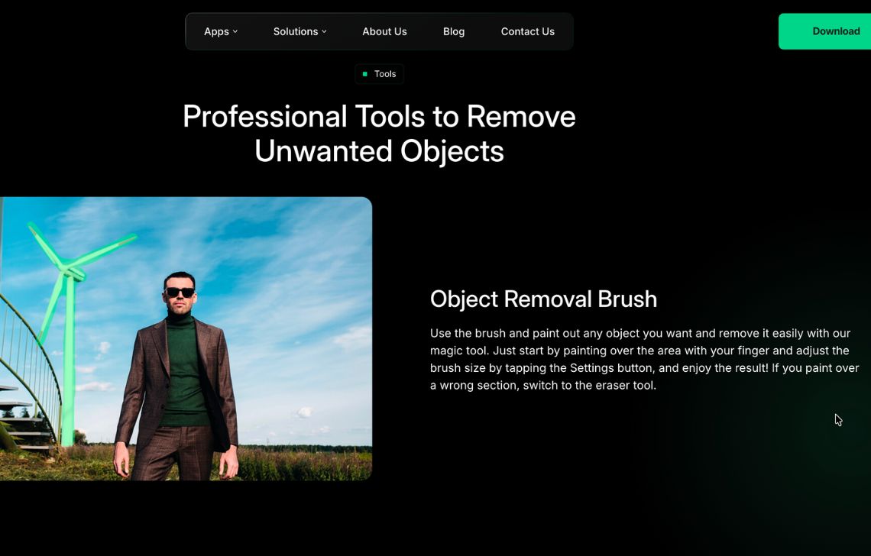Click the 'Professional Tools to Remove' heading line
This screenshot has height=556, width=871.
[379, 117]
